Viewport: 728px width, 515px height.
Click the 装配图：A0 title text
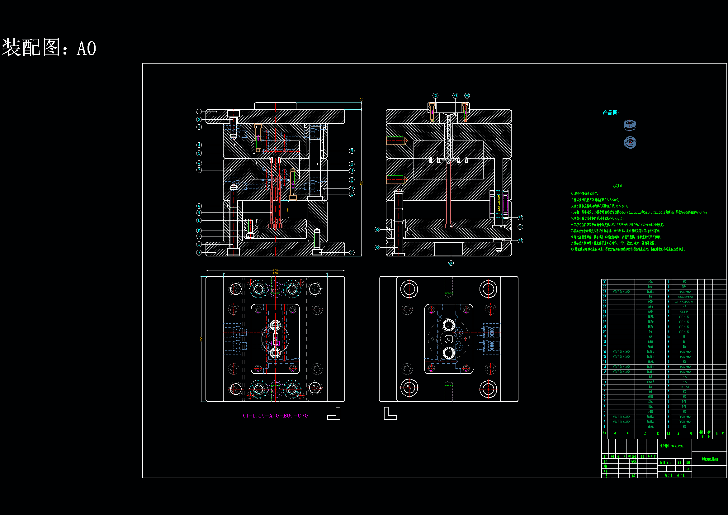[x=49, y=48]
